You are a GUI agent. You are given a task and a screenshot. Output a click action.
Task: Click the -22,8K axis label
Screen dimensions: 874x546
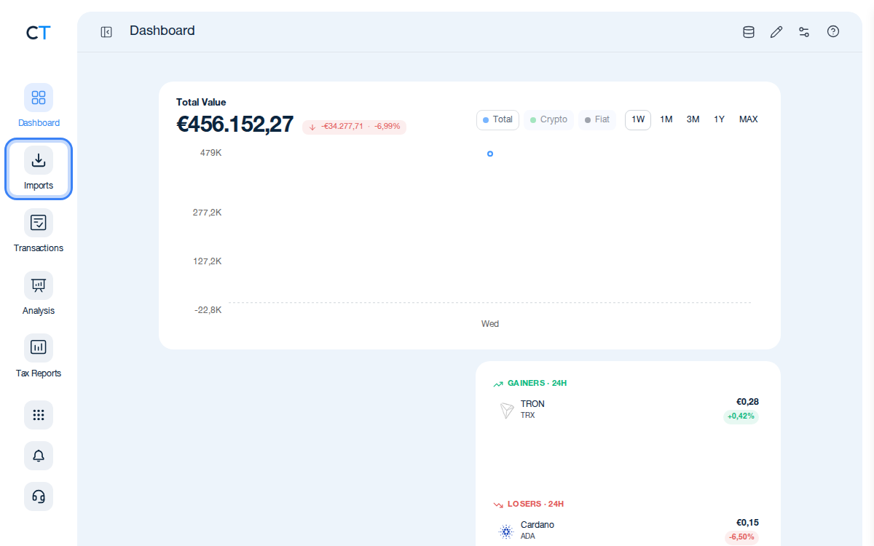[x=208, y=310]
